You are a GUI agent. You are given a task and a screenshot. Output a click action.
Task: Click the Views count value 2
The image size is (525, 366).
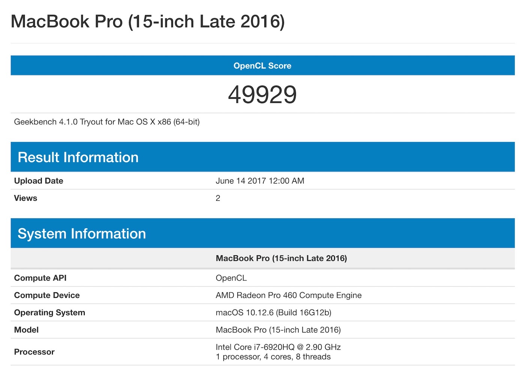218,198
